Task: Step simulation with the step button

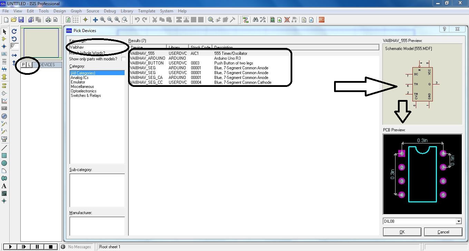Action: 24,247
